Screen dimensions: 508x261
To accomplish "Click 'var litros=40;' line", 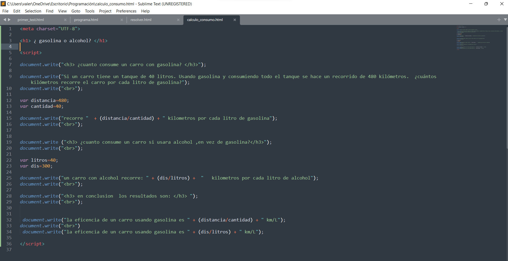I will pos(39,160).
